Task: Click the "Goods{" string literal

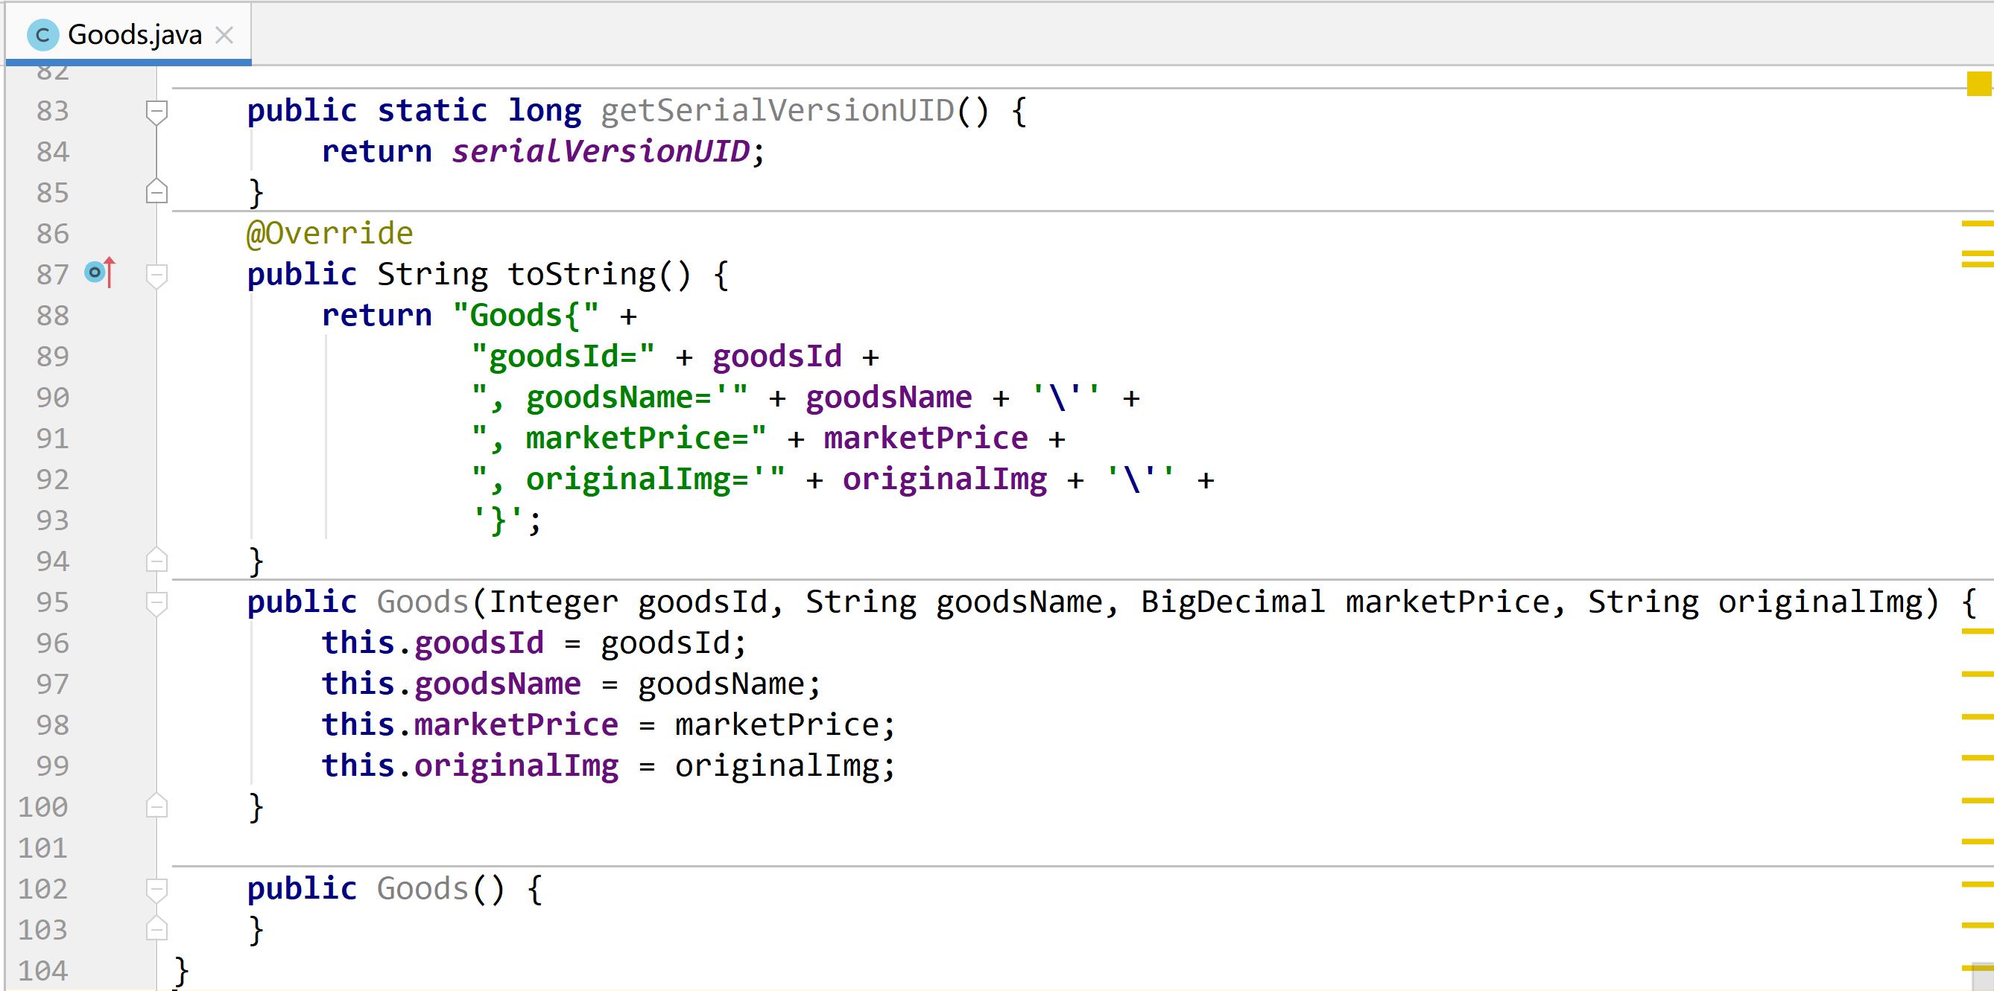Action: pyautogui.click(x=525, y=315)
